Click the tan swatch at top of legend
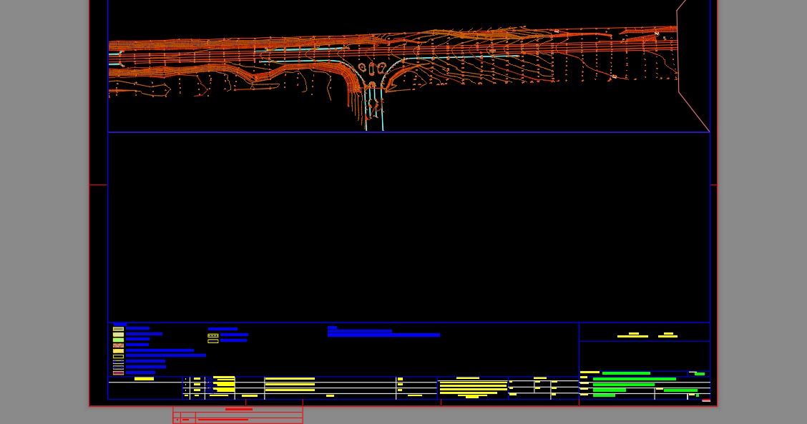 click(118, 328)
